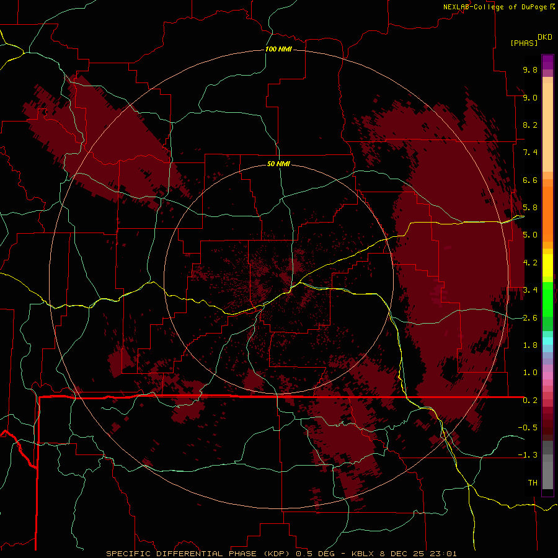Select the -0.5 legend value

tap(528, 428)
